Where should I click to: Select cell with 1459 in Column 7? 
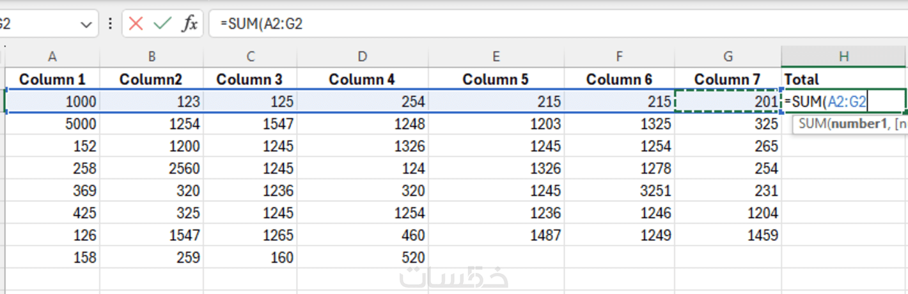point(728,235)
